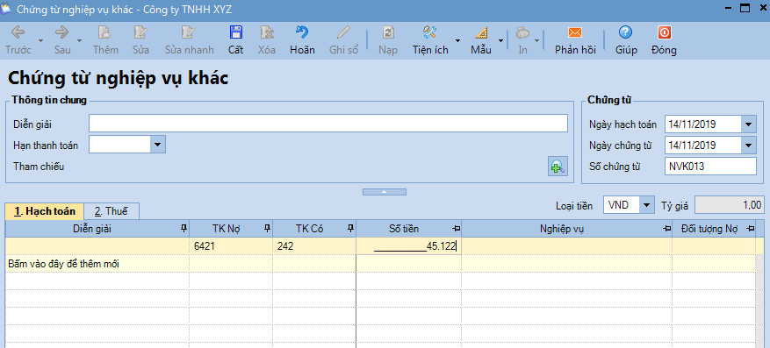Unpin the Nghiệp vụ column
The height and width of the screenshot is (348, 770).
pos(667,229)
